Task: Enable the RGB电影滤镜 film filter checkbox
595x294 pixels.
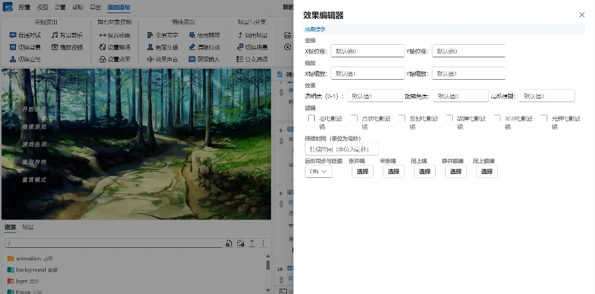Action: [496, 119]
